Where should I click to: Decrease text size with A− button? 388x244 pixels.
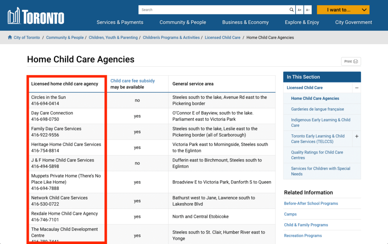pyautogui.click(x=308, y=10)
